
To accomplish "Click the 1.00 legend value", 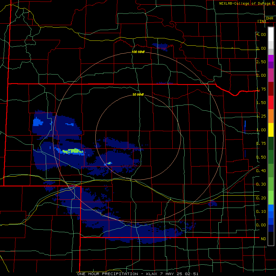I will pyautogui.click(x=261, y=130).
